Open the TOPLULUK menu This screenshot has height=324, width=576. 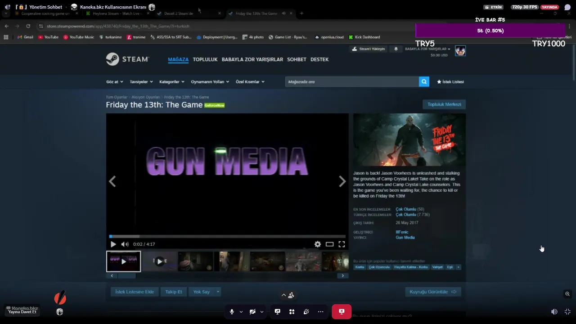(x=205, y=59)
